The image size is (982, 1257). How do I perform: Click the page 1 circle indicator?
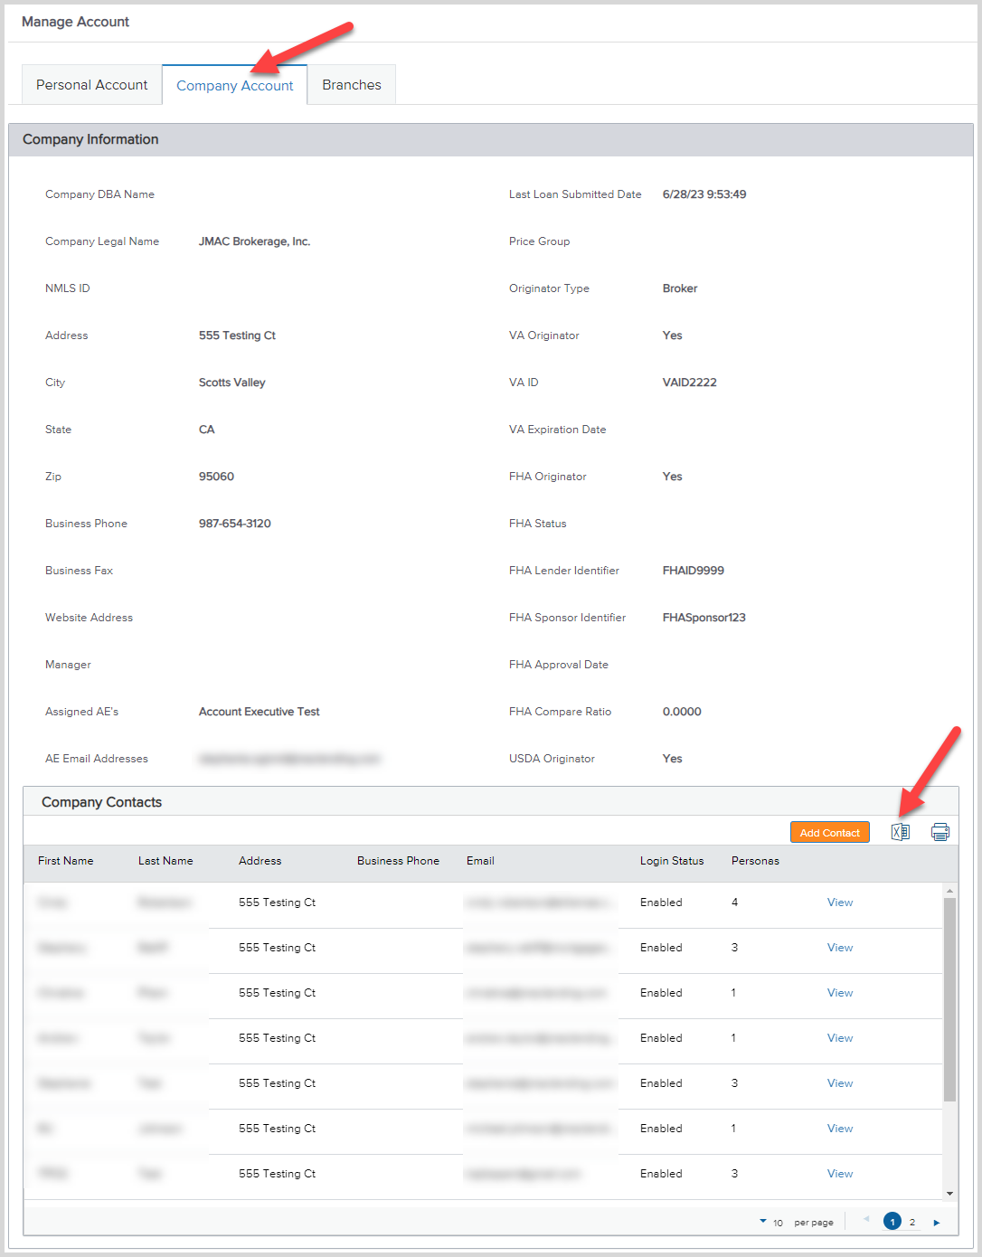point(892,1221)
